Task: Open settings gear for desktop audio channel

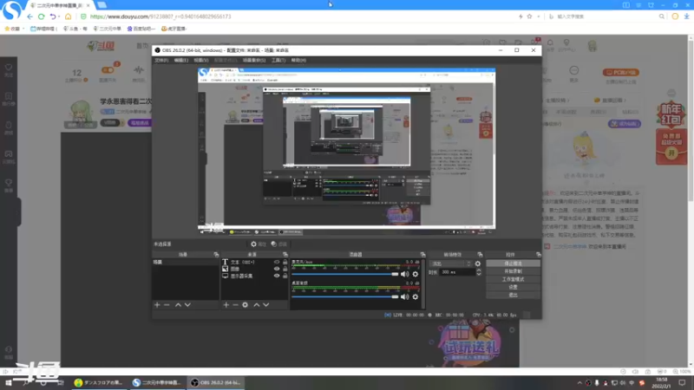Action: (416, 296)
